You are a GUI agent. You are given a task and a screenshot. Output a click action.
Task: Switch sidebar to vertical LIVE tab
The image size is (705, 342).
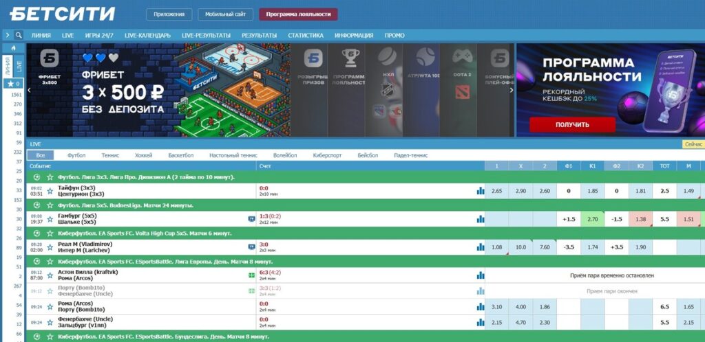pos(19,67)
